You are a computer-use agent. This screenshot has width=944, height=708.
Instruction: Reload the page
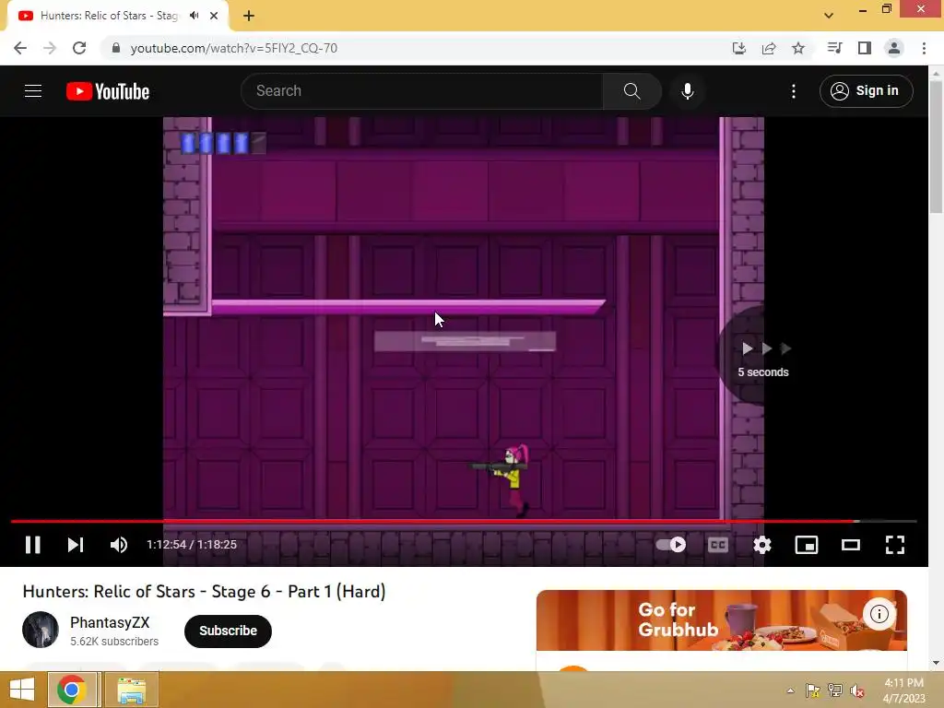[79, 48]
